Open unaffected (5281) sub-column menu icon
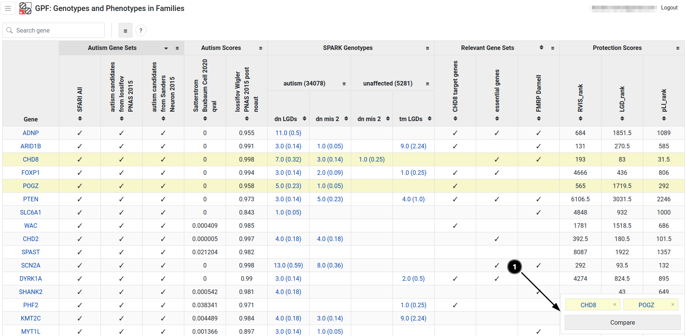The height and width of the screenshot is (336, 686). pos(427,84)
